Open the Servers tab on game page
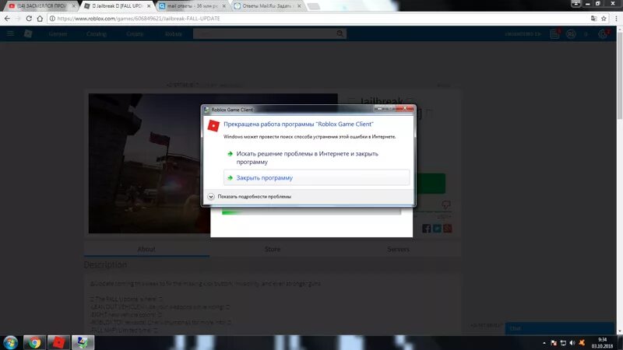 coord(398,249)
